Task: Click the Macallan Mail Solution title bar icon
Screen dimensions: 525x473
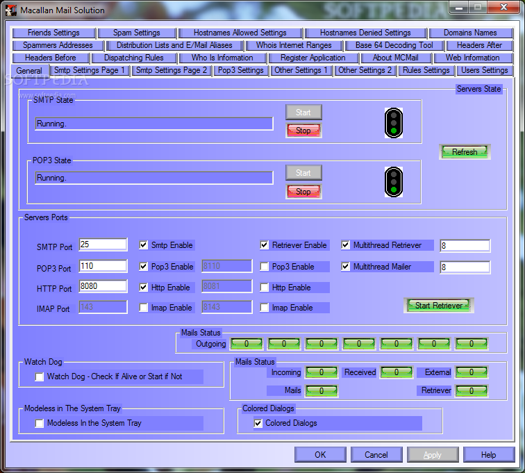Action: click(10, 10)
